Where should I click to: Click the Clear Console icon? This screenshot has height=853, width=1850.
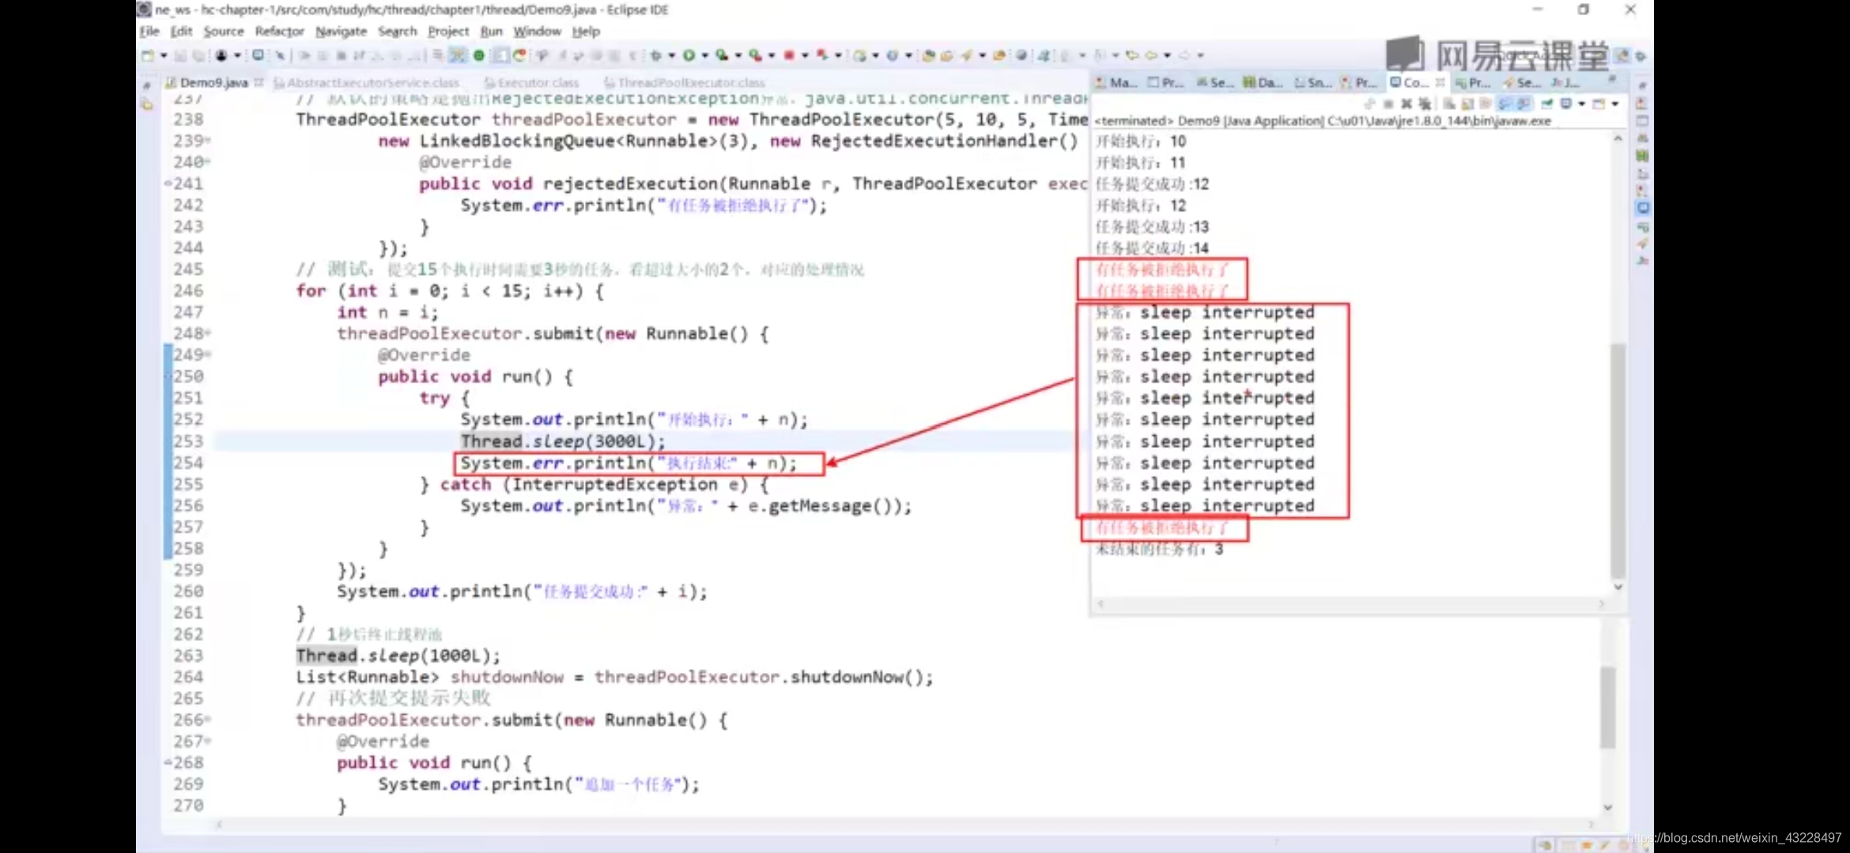pos(1448,103)
